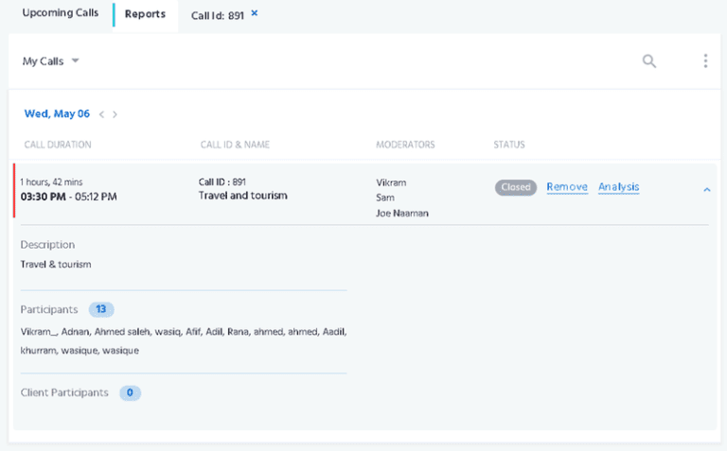Viewport: 727px width, 451px height.
Task: Open the search icon
Action: (648, 61)
